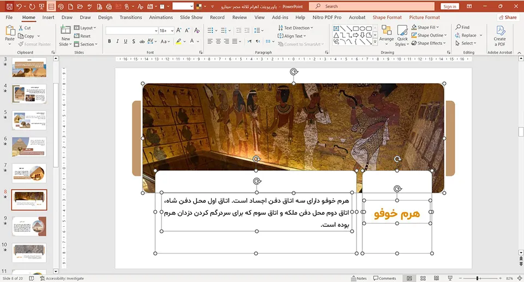Adjust the zoom slider handle
Screen dimensions: 524x282
pyautogui.click(x=478, y=278)
